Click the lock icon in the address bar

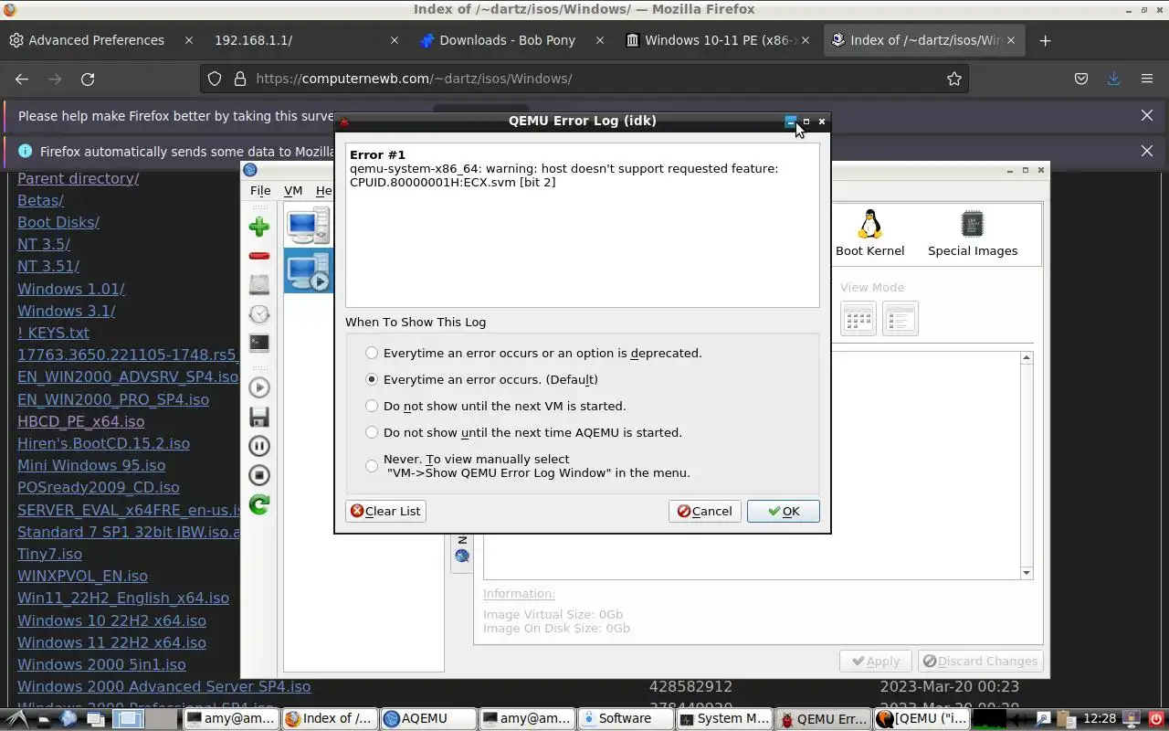coord(239,79)
